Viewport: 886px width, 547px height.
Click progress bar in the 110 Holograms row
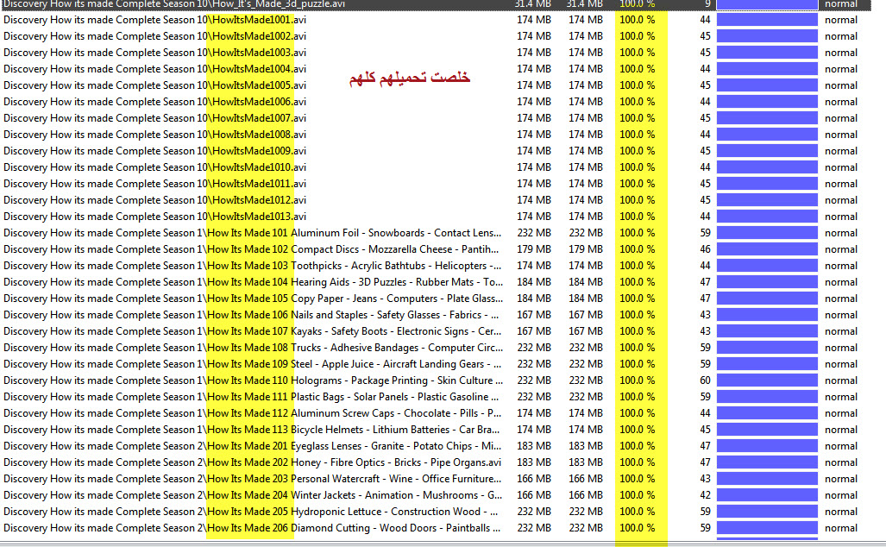click(x=767, y=380)
